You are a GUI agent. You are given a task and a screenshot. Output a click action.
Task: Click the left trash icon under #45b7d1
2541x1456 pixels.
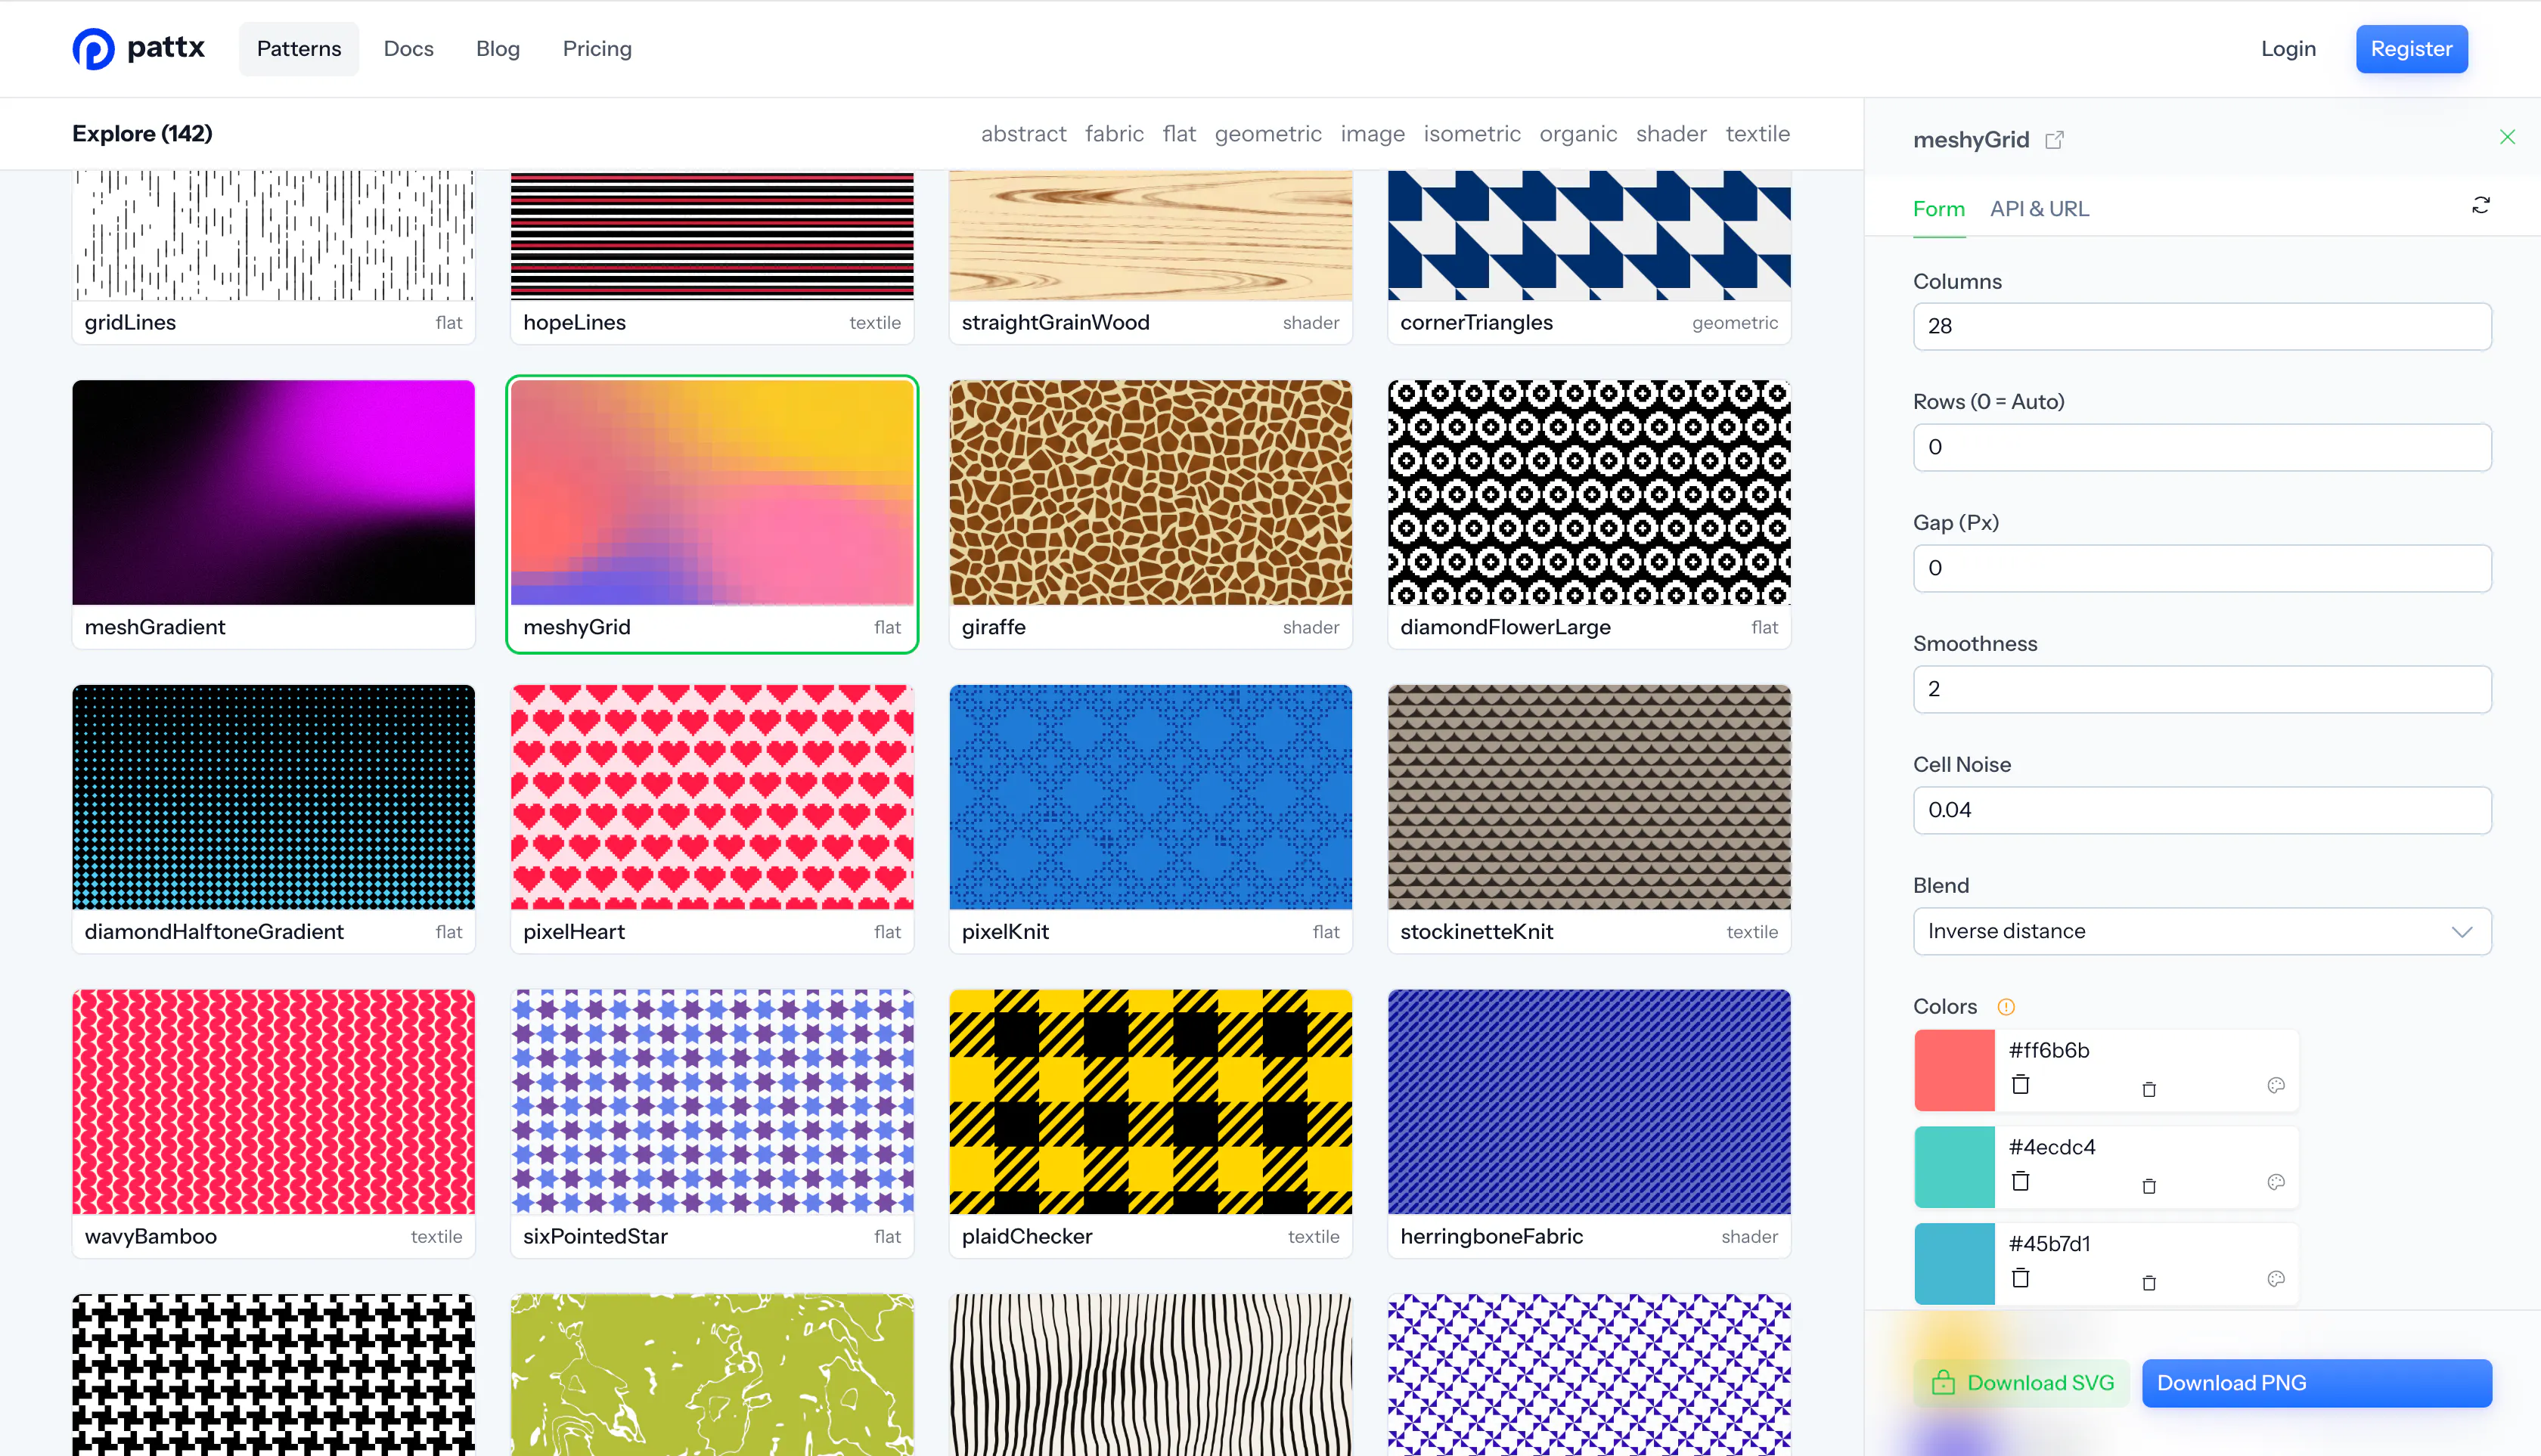click(x=2021, y=1278)
